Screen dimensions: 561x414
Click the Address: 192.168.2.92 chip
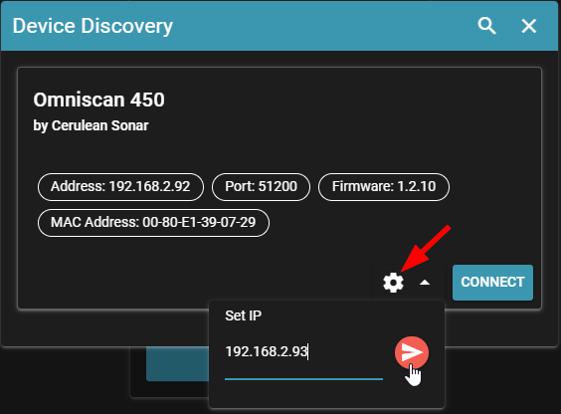(120, 187)
